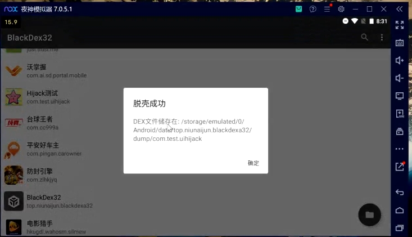Decrease emulator volume icon

coord(400,78)
